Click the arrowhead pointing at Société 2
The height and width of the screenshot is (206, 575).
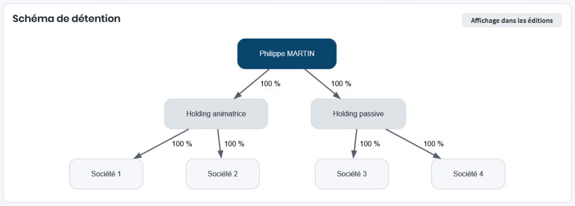[221, 154]
